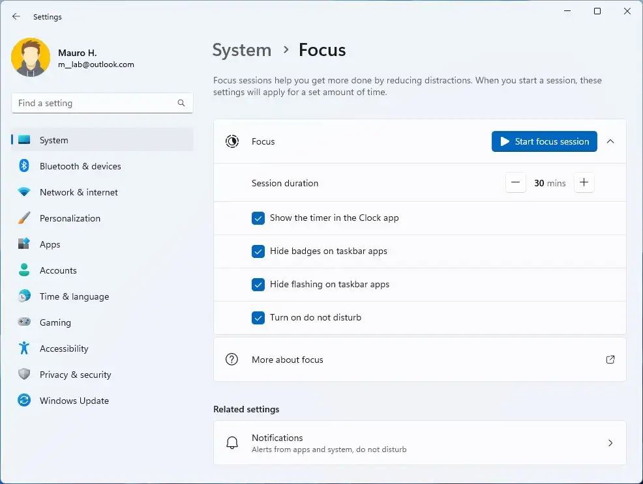Disable Hide badges on taskbar apps

pyautogui.click(x=258, y=251)
